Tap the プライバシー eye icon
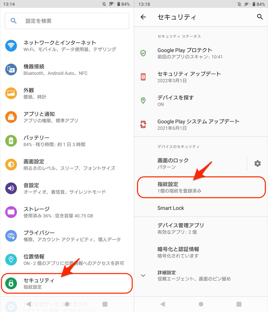This screenshot has height=312, width=268. coord(11,236)
